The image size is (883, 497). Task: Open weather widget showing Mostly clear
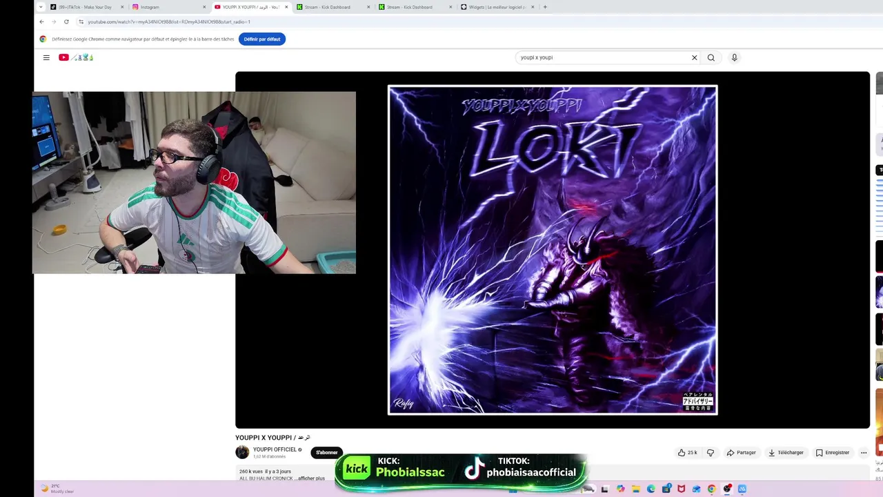coord(57,488)
